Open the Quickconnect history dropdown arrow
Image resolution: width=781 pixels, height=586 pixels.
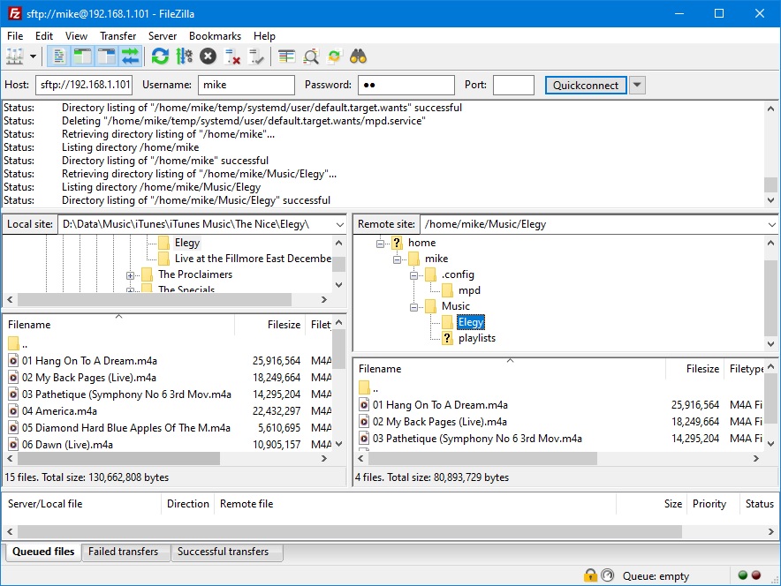pos(637,85)
